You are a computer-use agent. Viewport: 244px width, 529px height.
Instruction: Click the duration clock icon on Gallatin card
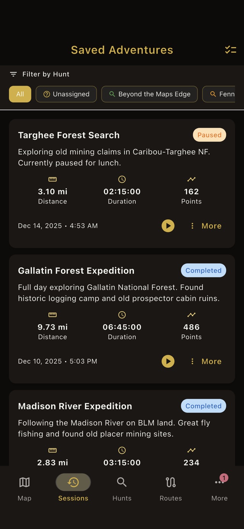click(122, 315)
